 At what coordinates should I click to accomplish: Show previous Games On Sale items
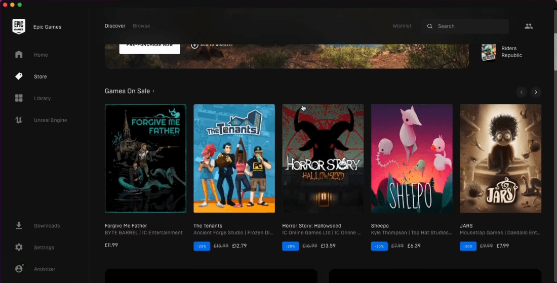(x=522, y=92)
